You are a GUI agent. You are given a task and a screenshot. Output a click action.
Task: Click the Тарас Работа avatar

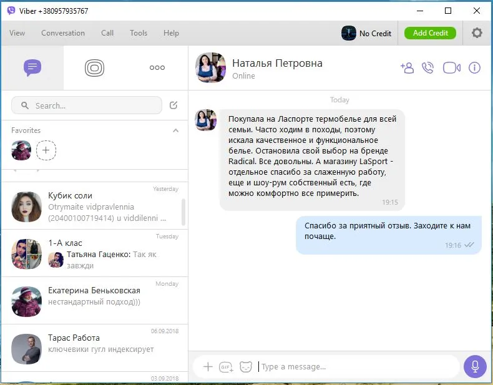point(27,349)
